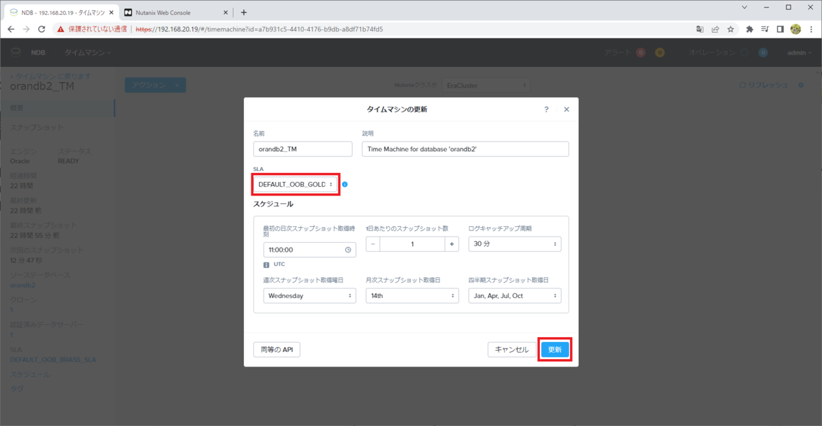Image resolution: width=822 pixels, height=426 pixels.
Task: Open the DEFAULT_OOB_GOLD SLA dropdown
Action: pyautogui.click(x=295, y=184)
